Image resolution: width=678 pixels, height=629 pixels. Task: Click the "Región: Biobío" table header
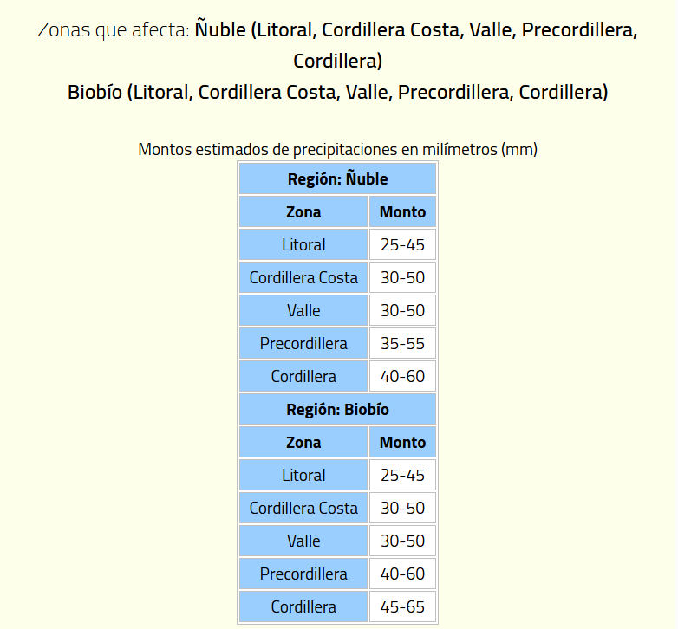click(337, 410)
